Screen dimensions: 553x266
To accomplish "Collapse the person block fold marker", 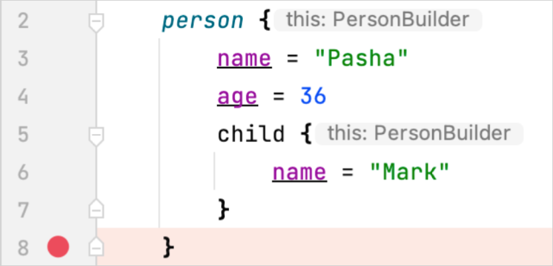I will [x=97, y=22].
